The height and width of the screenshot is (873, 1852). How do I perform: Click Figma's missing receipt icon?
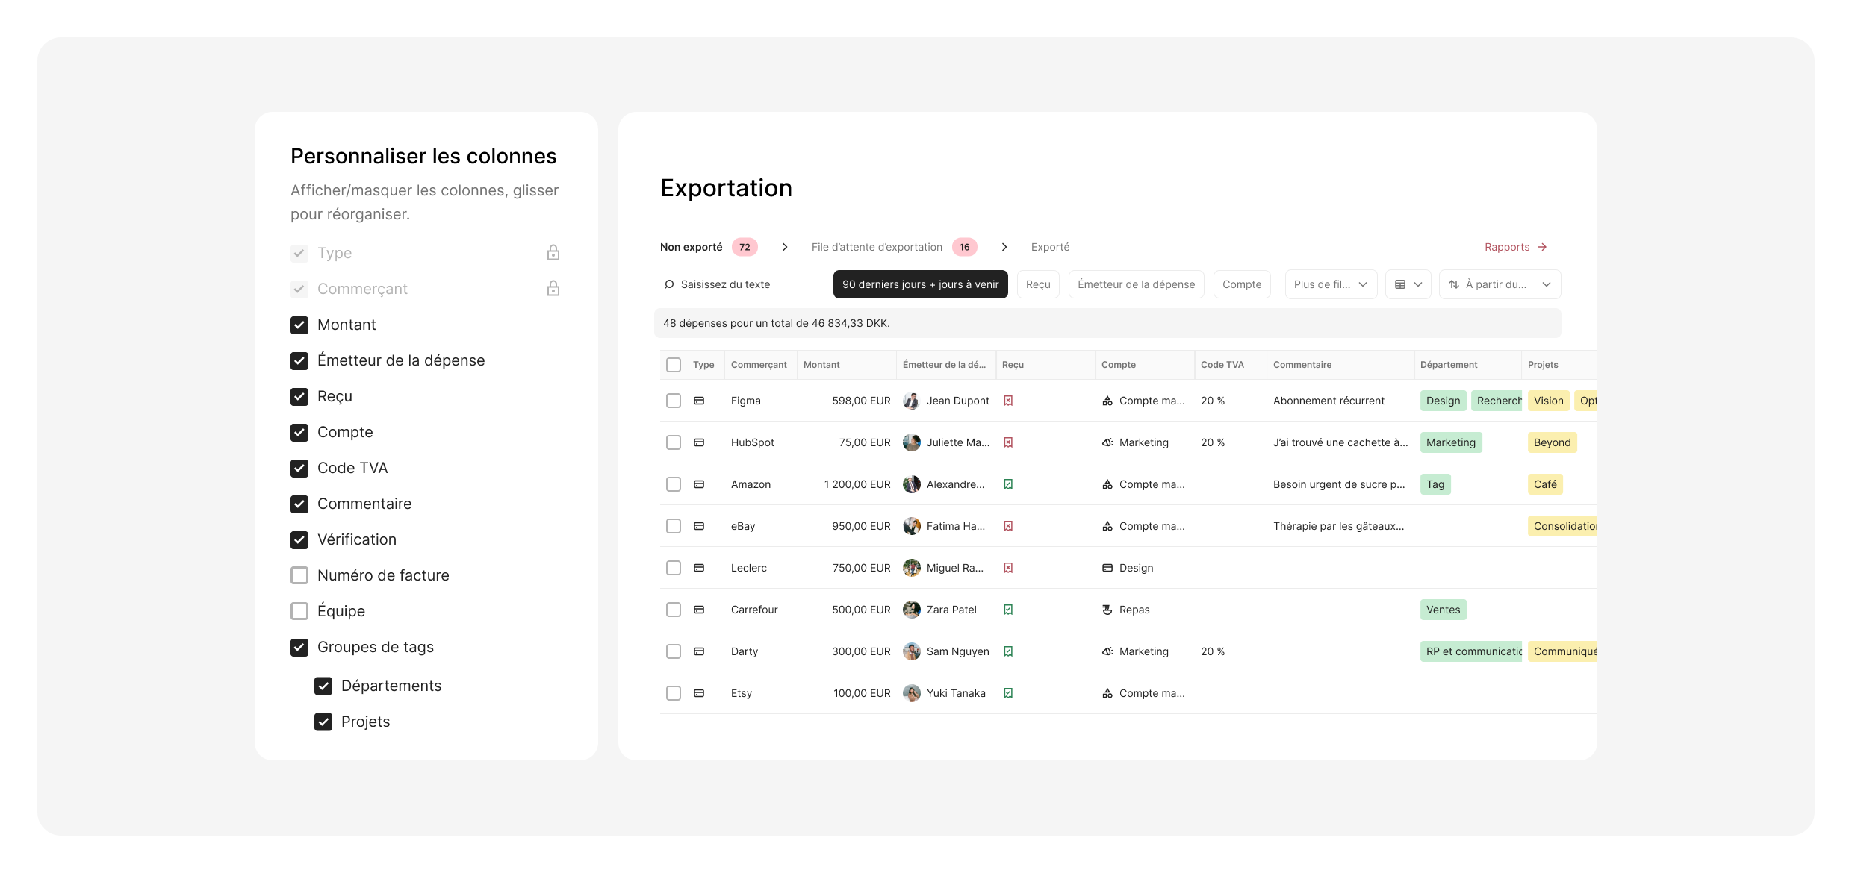tap(1008, 401)
